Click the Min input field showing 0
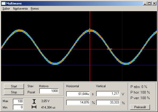The height and width of the screenshot is (112, 158). point(18,107)
